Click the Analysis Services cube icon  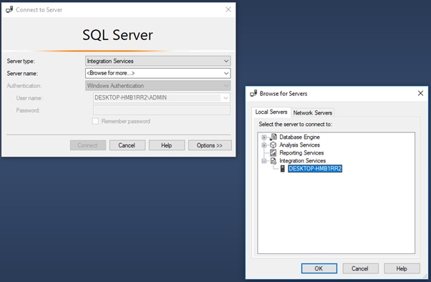(x=273, y=145)
